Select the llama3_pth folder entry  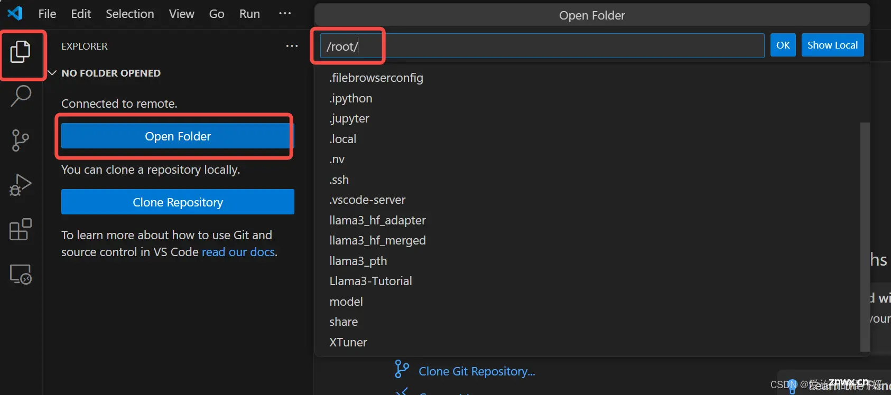click(587, 261)
